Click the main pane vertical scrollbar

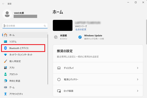pos(146,32)
